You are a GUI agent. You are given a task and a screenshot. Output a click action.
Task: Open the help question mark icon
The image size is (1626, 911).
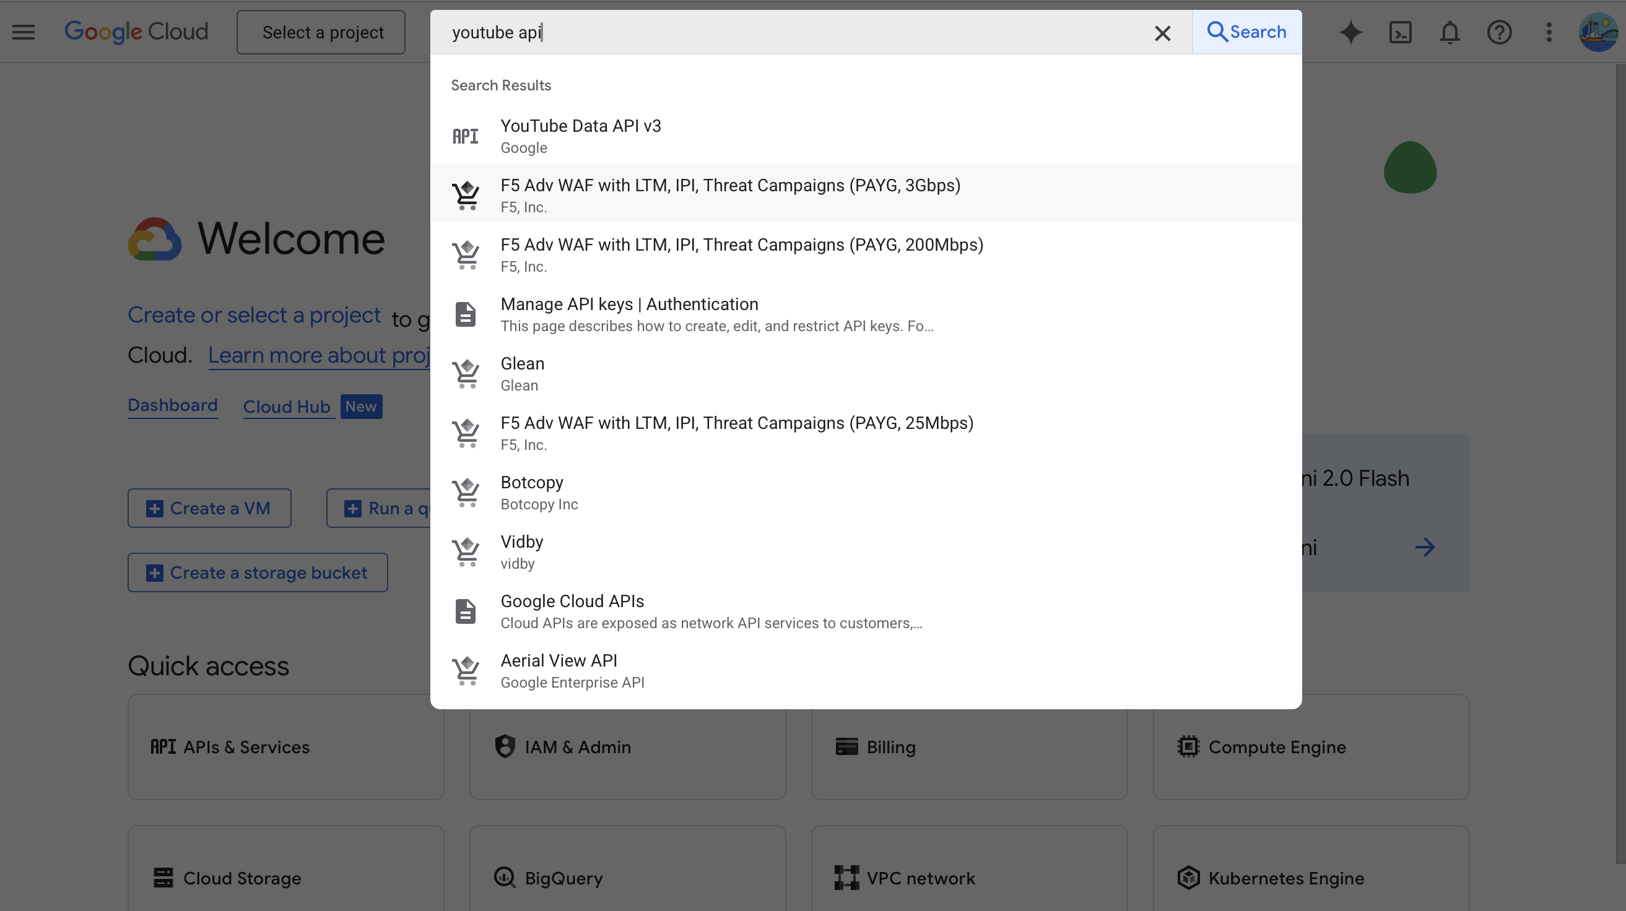tap(1499, 32)
